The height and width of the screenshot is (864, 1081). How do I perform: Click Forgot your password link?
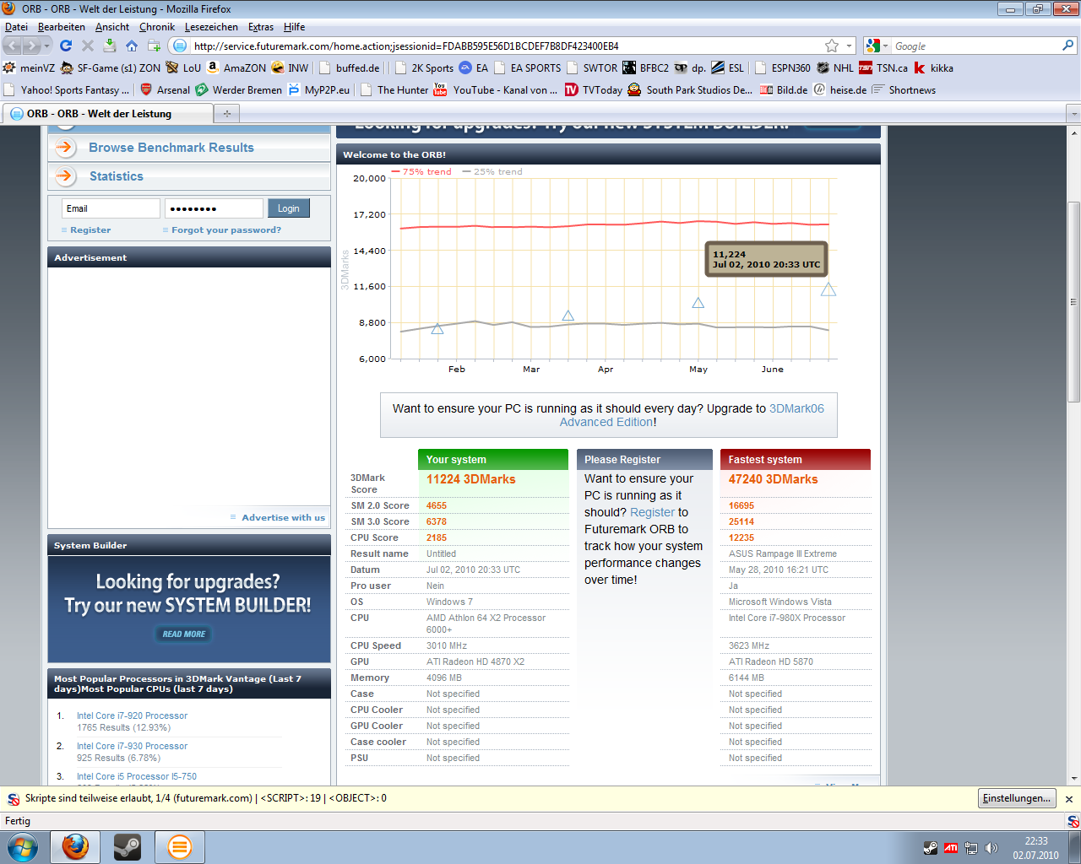pos(226,230)
